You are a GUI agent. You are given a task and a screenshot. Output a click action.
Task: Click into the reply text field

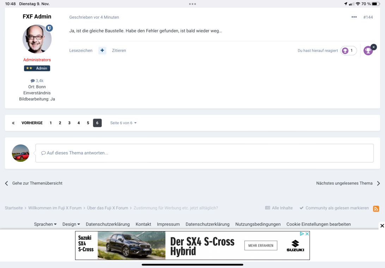(204, 153)
